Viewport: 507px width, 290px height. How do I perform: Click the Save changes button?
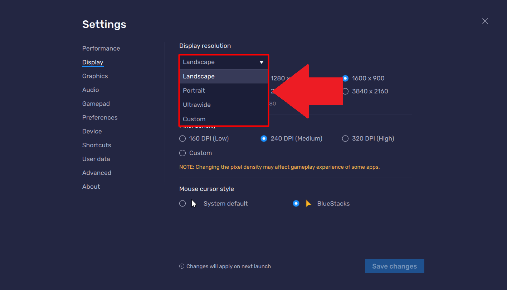click(x=394, y=266)
